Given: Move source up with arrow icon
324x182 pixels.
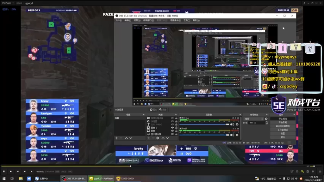Looking at the screenshot, I should click(x=163, y=138).
